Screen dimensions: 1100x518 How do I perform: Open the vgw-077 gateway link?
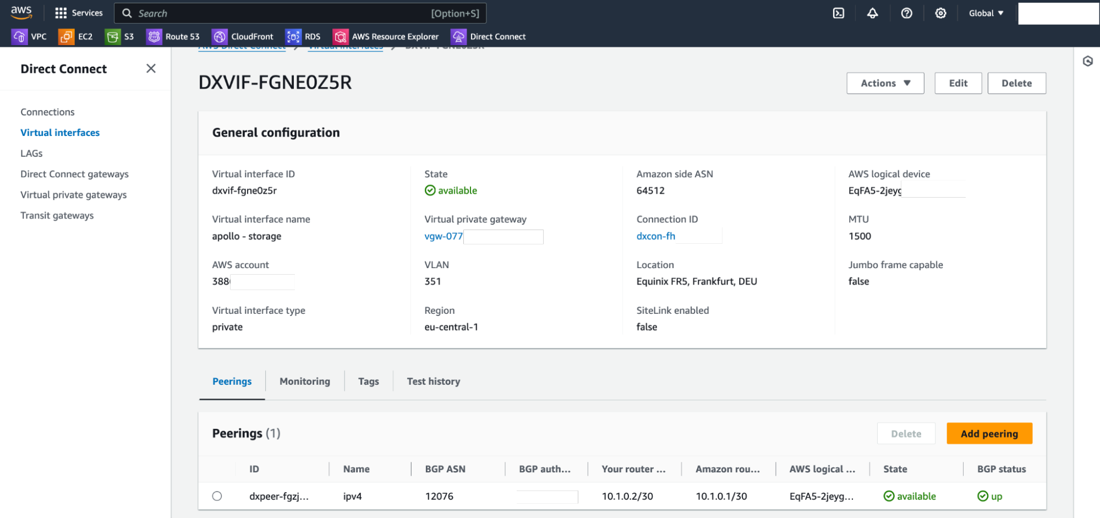click(444, 236)
